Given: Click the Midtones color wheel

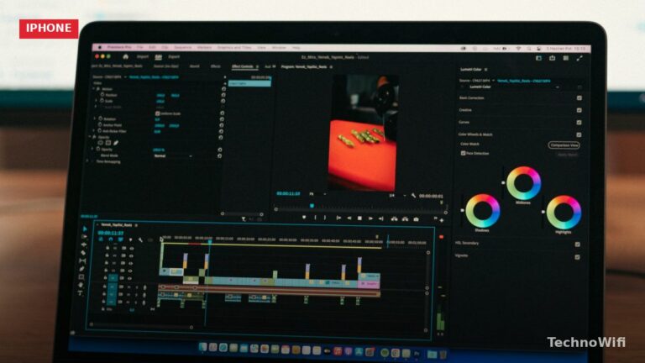Looking at the screenshot, I should pos(524,183).
